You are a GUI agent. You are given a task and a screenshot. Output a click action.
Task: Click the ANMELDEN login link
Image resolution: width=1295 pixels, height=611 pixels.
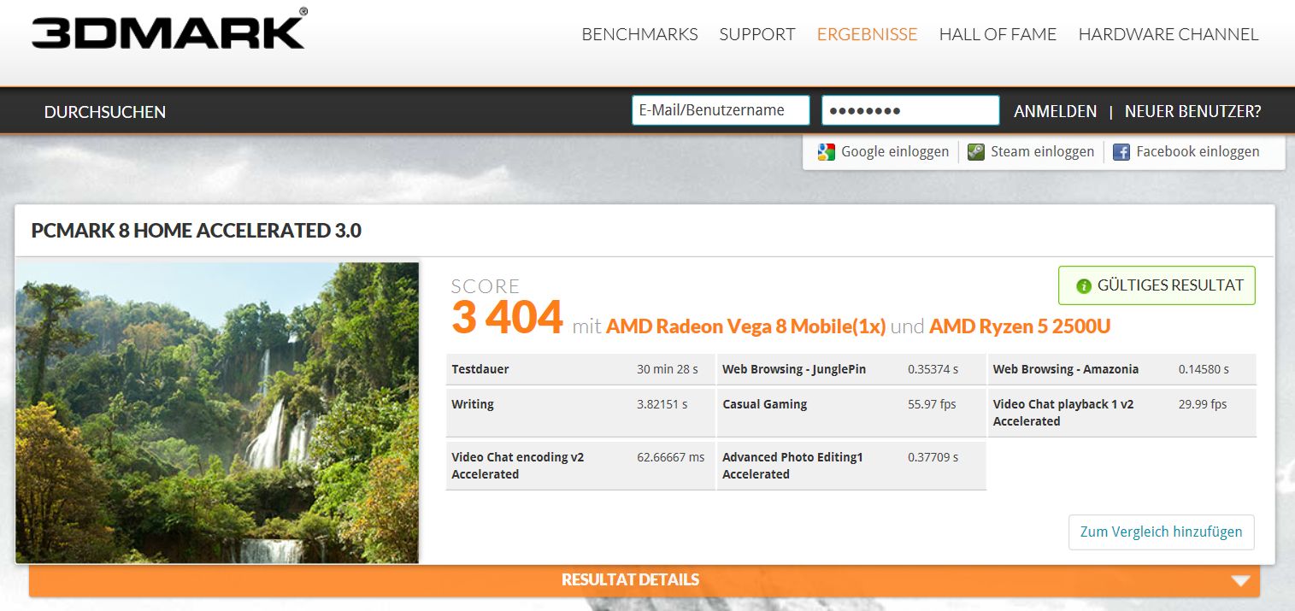coord(1055,111)
